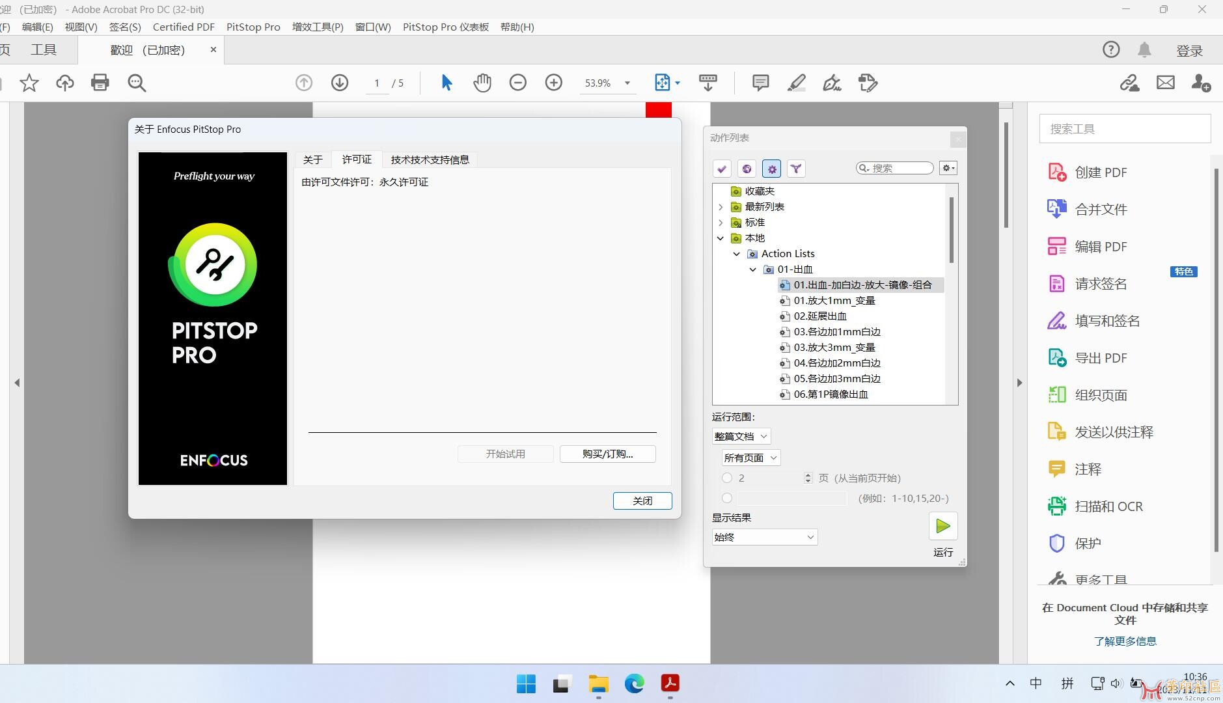
Task: Click the 关闭 button in dialog
Action: pos(642,501)
